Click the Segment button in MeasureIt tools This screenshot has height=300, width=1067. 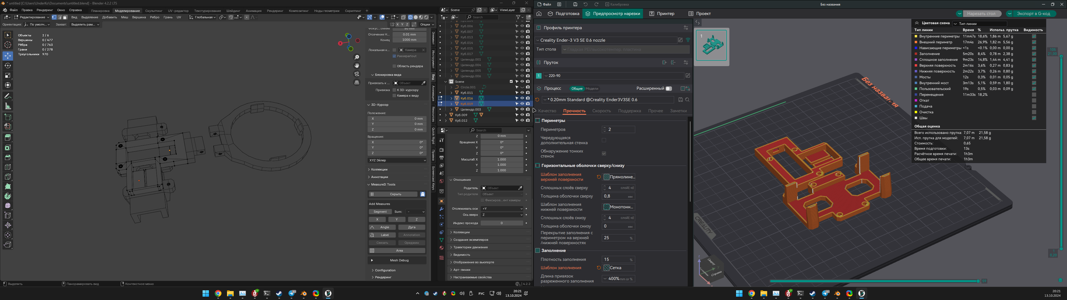[380, 212]
